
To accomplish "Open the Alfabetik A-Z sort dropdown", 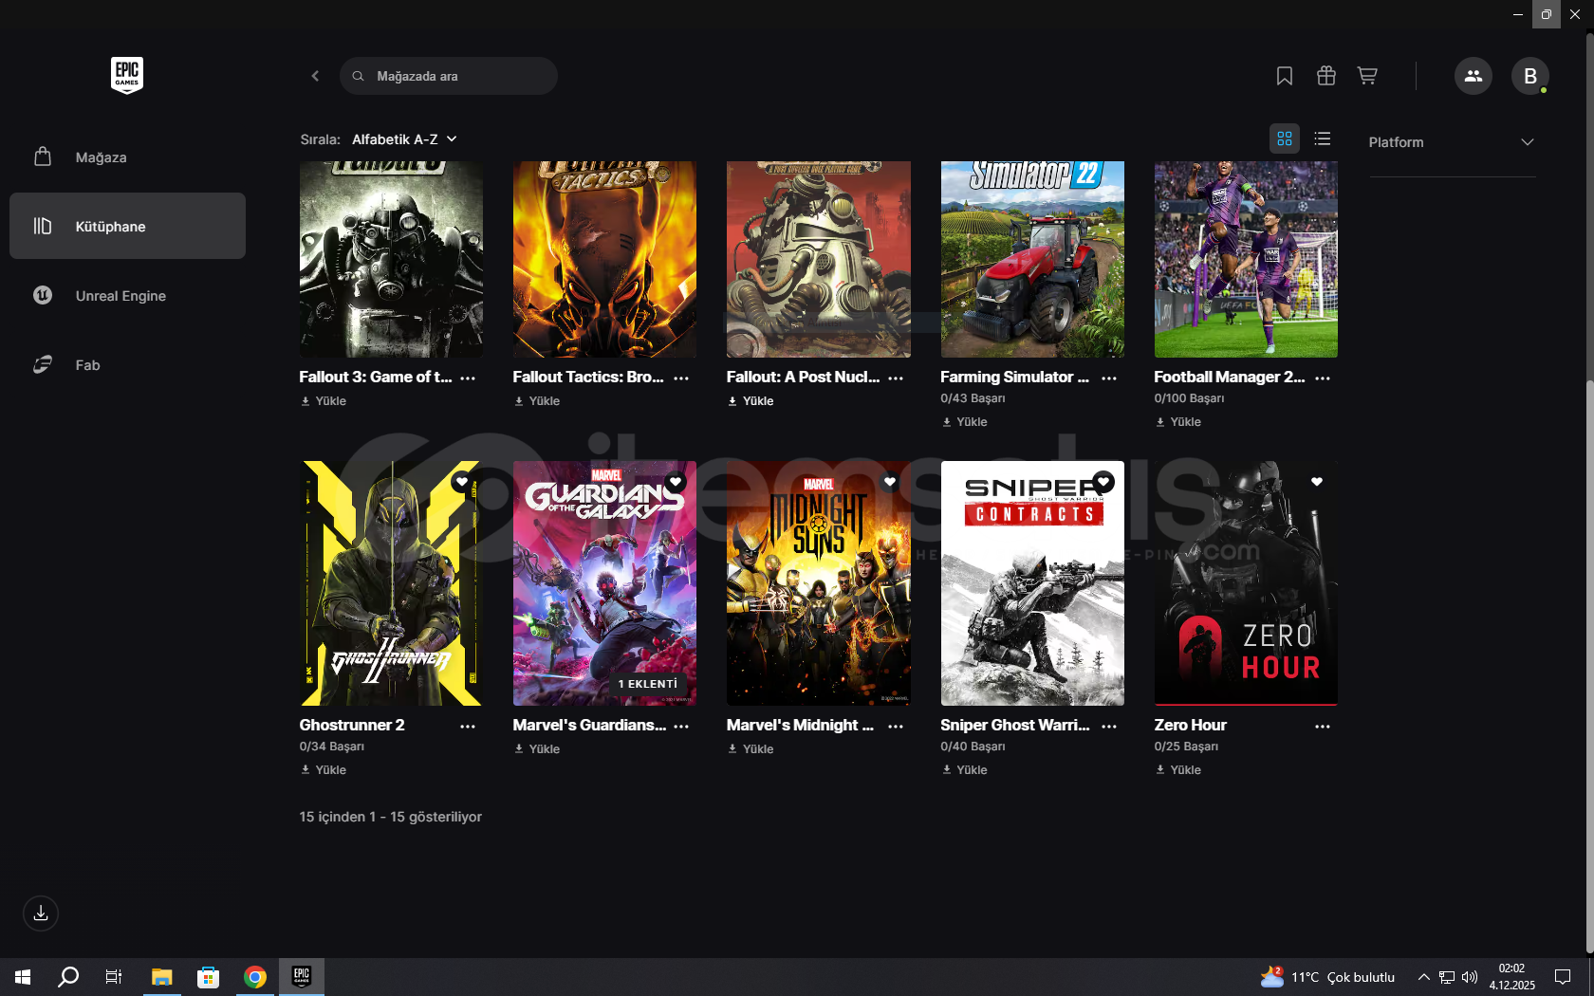I will point(404,139).
